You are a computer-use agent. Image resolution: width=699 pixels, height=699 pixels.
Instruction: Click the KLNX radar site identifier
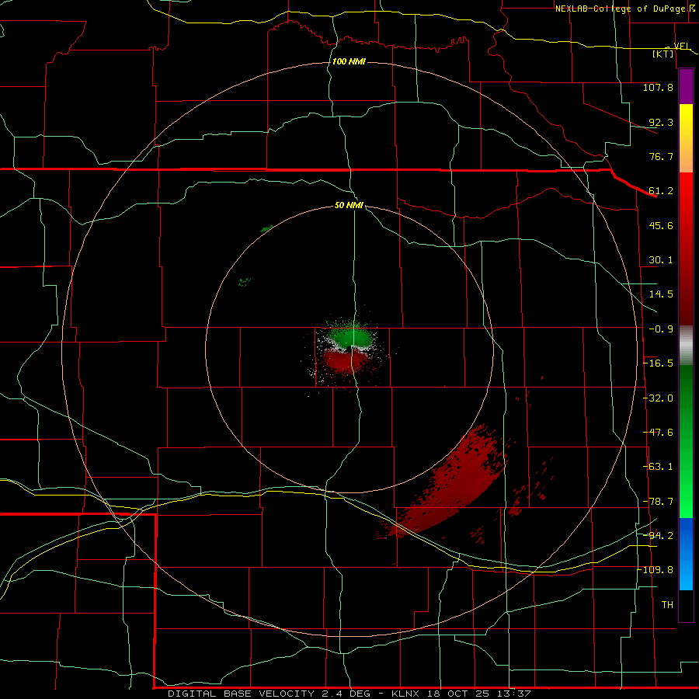[x=405, y=694]
